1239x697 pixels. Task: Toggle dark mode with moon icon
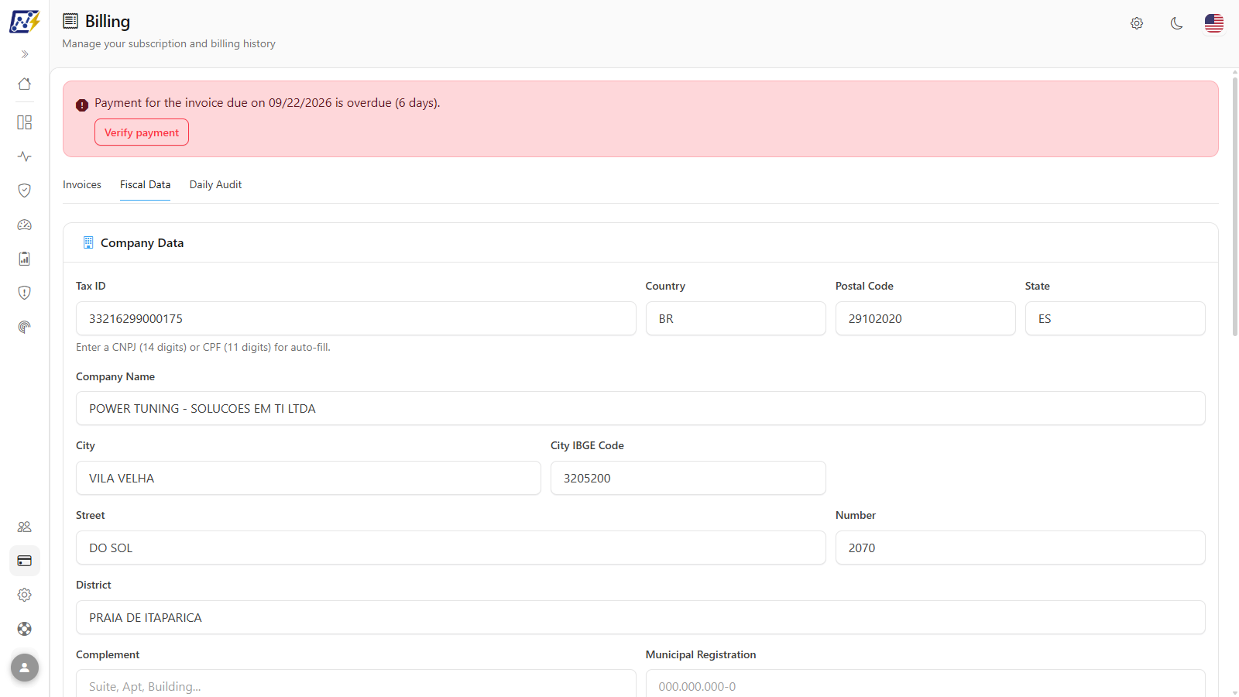click(x=1176, y=23)
